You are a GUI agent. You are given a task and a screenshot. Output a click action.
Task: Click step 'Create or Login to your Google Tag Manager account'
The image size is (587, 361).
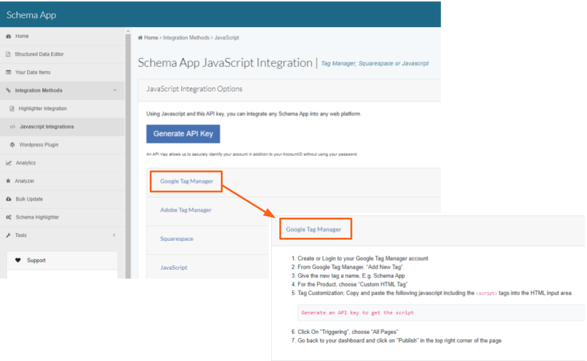point(363,258)
